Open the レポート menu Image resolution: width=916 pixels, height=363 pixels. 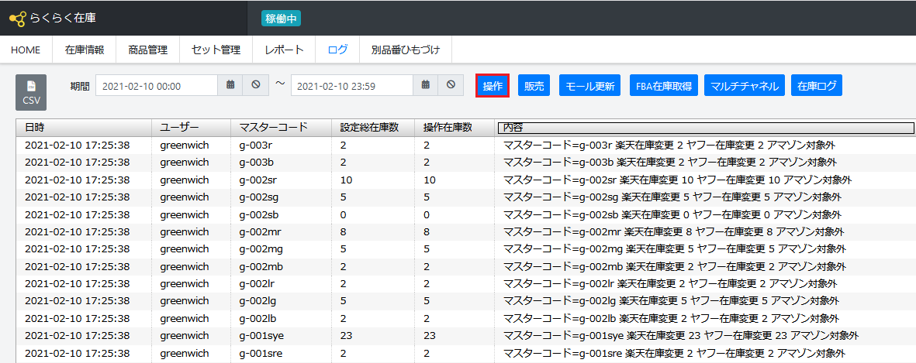click(x=284, y=50)
